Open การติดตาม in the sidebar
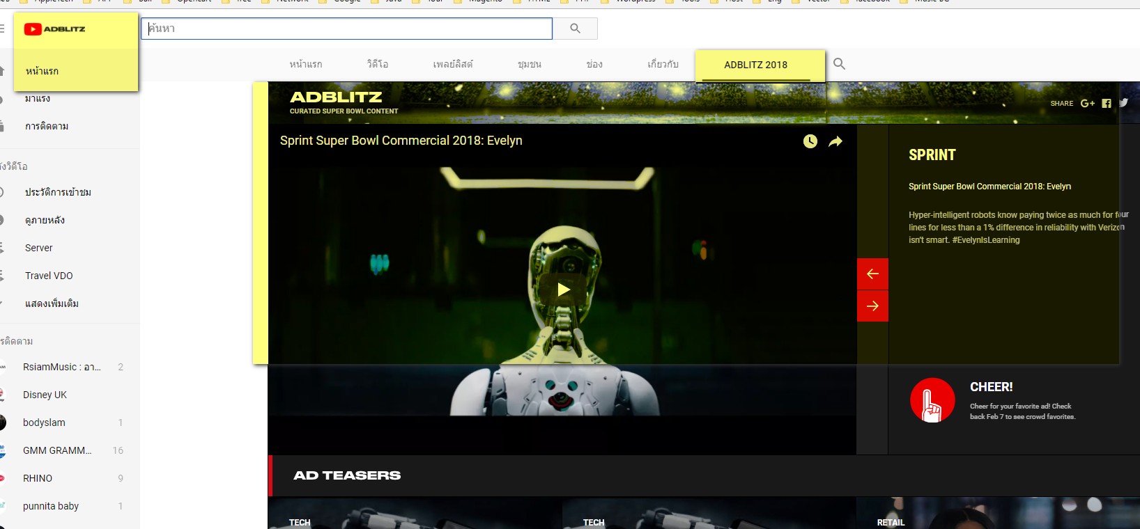This screenshot has height=529, width=1140. [x=47, y=127]
